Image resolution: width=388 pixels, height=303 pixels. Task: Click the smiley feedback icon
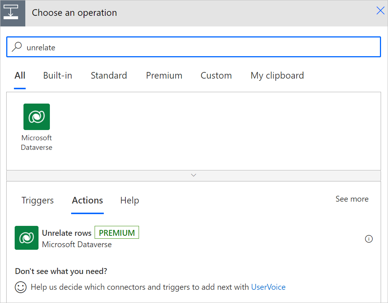pos(21,287)
